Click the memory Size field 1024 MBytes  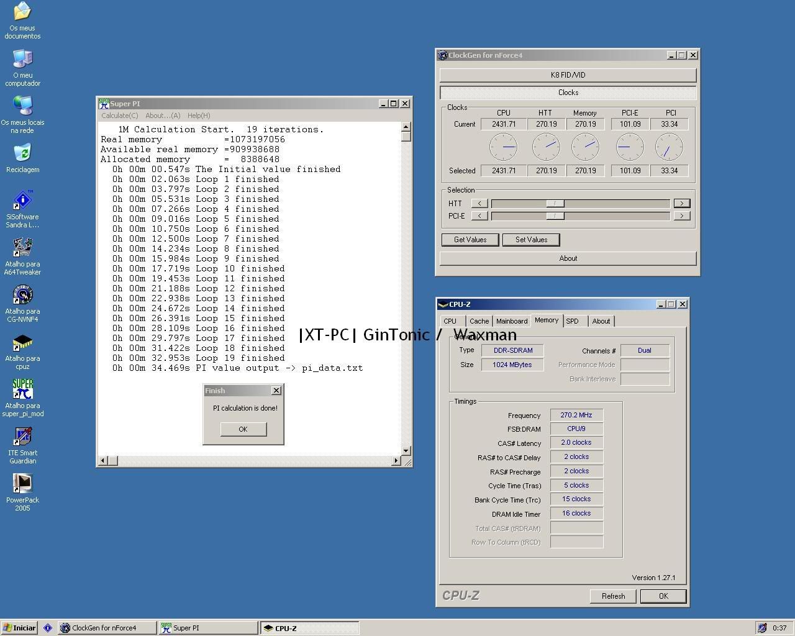[x=513, y=365]
